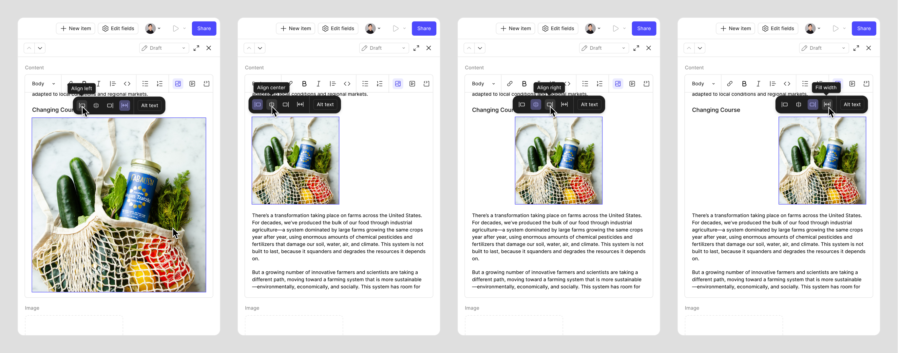Viewport: 898px width, 353px height.
Task: Select left-aligned grocery image in Align center tooltip panel
Action: pyautogui.click(x=296, y=161)
